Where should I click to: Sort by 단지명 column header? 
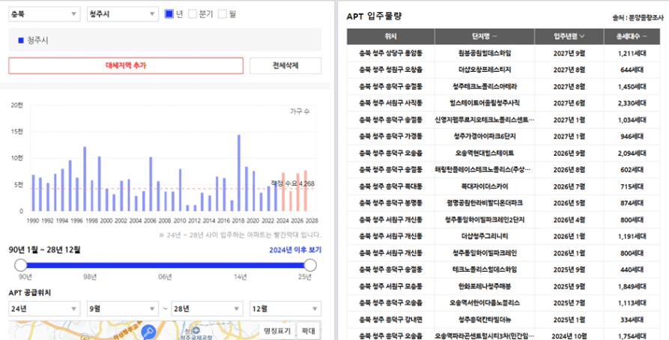[x=484, y=37]
